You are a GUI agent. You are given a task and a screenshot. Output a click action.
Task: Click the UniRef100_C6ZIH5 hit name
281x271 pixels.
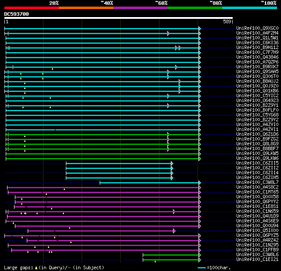tap(257, 178)
